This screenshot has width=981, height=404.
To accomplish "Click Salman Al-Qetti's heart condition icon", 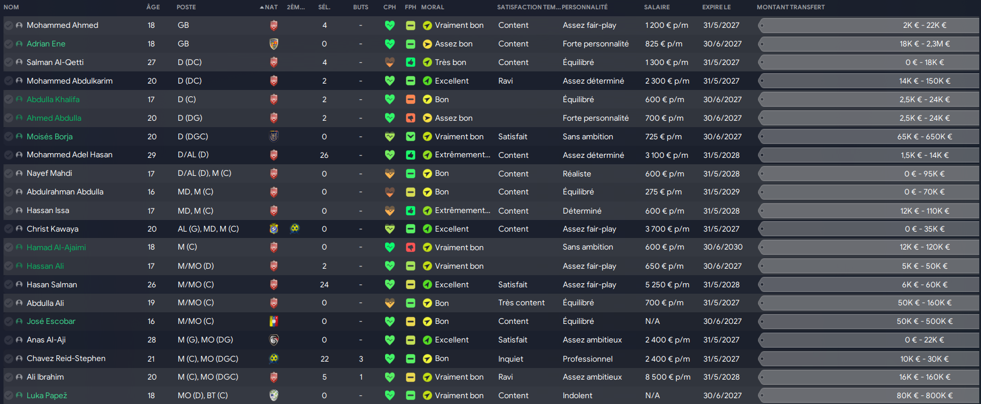I will [390, 62].
